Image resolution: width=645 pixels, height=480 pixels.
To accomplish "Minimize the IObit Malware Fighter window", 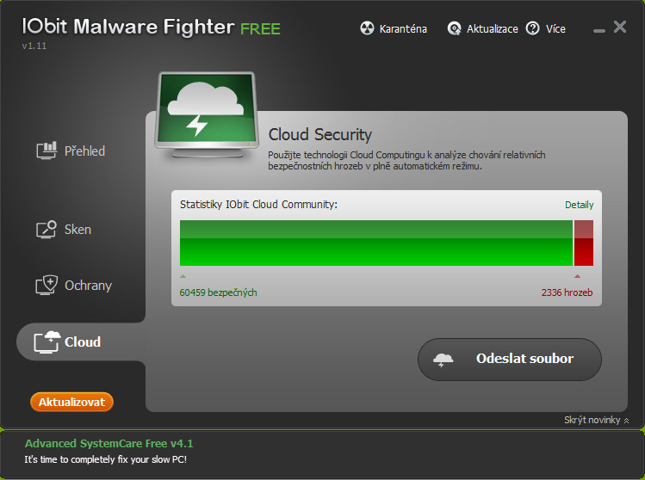I will [x=599, y=30].
